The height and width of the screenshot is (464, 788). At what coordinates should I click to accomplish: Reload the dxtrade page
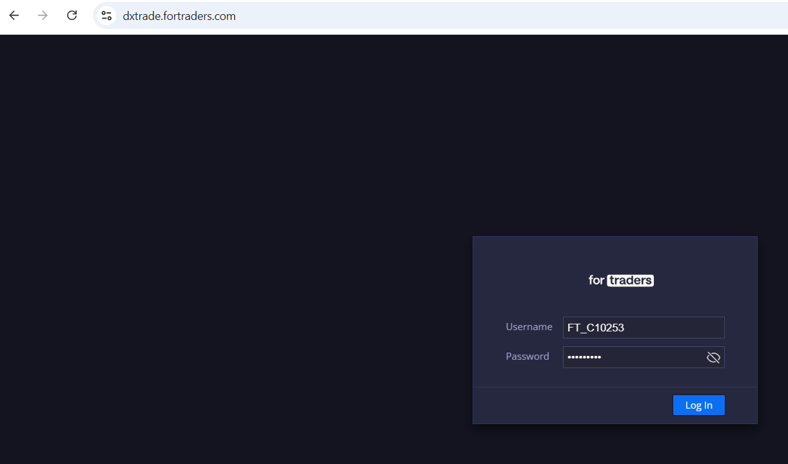tap(72, 15)
